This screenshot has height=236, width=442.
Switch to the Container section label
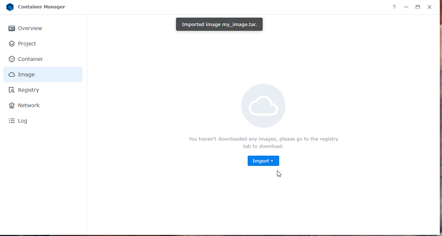click(30, 59)
